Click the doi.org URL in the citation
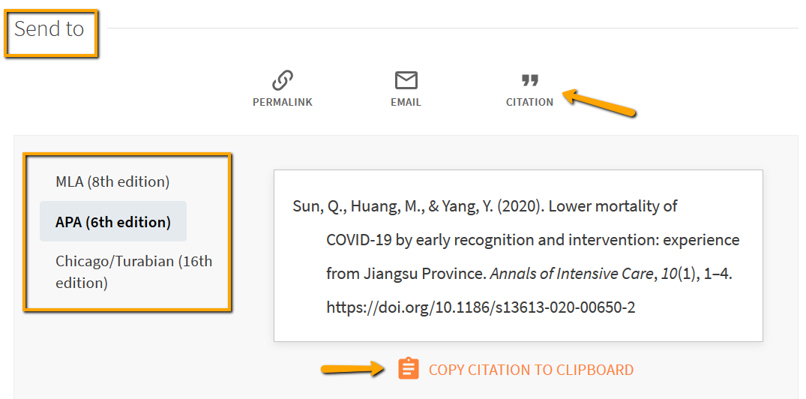806x399 pixels. tap(481, 307)
